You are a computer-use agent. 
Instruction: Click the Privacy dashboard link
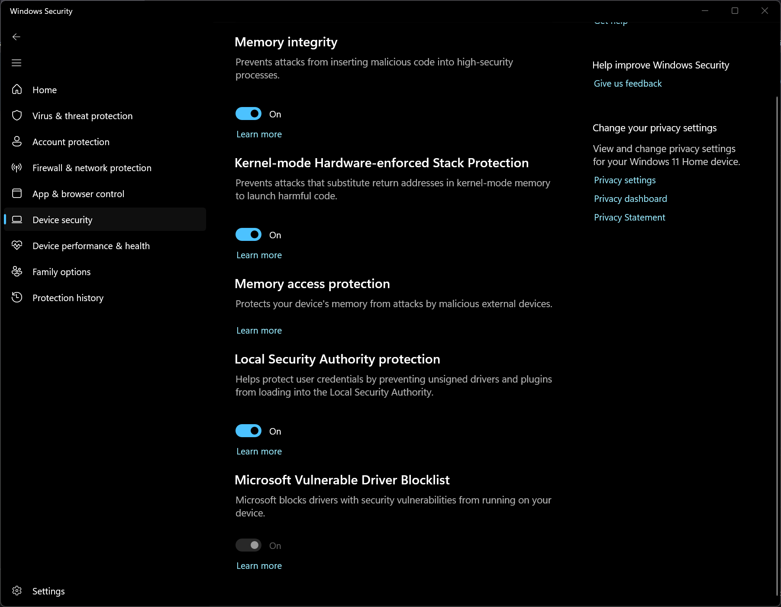[x=630, y=199]
